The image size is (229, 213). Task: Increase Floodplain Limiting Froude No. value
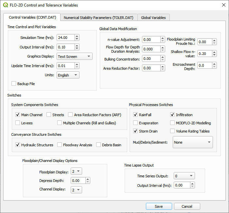tap(214, 40)
